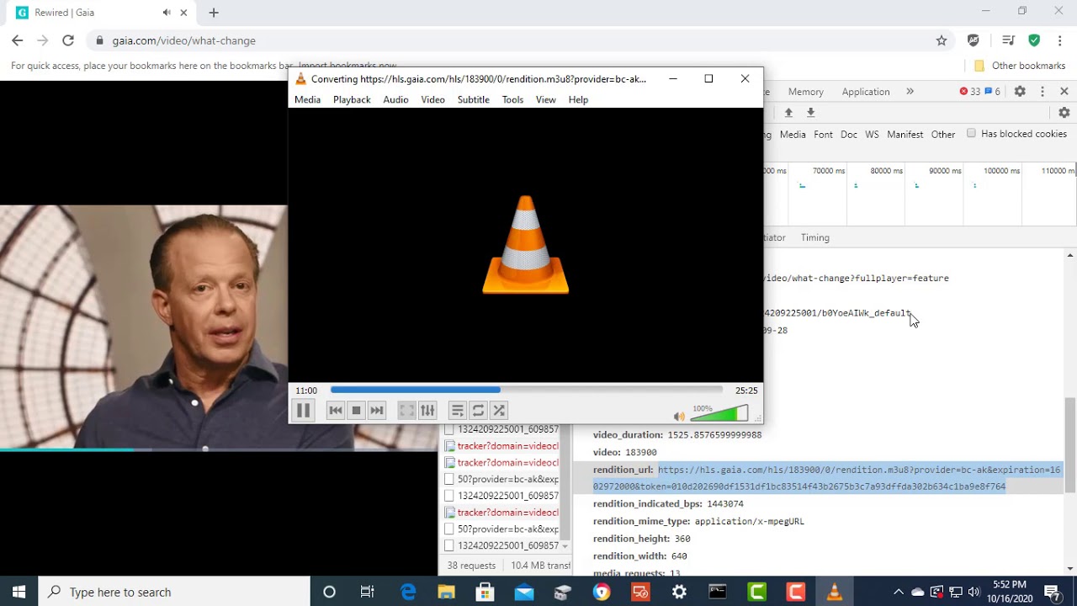The width and height of the screenshot is (1077, 606).
Task: Filter network by Doc
Action: pos(849,135)
